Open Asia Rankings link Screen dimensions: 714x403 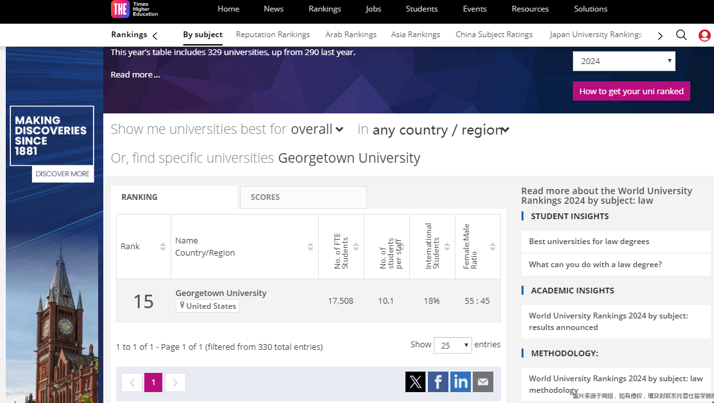coord(416,35)
